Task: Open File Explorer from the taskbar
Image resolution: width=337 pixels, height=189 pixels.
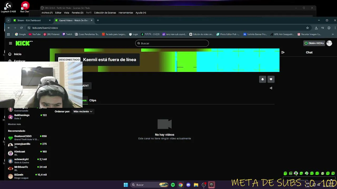Action: coord(196,185)
